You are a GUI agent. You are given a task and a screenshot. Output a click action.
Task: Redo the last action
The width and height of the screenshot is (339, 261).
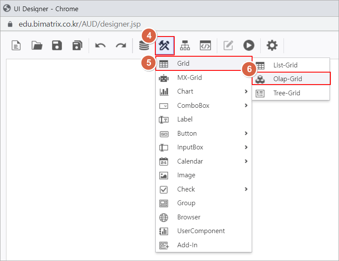[x=121, y=45]
